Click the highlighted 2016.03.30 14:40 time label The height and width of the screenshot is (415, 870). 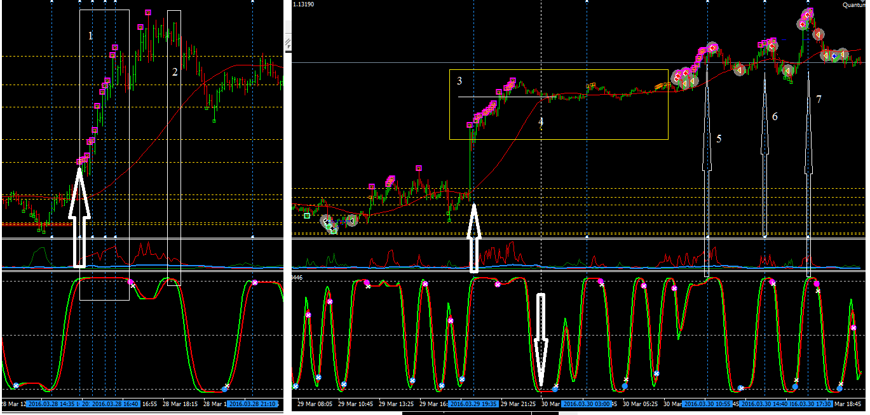(x=765, y=404)
